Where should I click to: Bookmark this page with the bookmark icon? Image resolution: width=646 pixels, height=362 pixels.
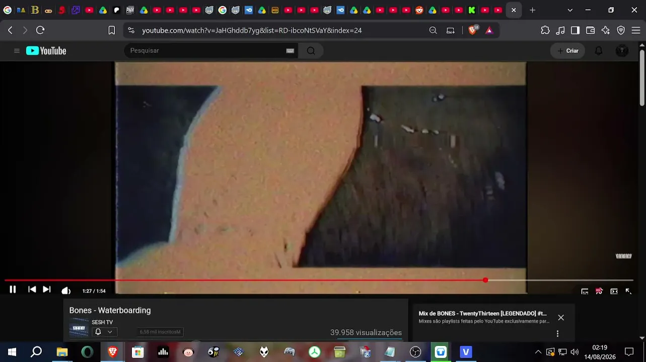[x=112, y=30]
